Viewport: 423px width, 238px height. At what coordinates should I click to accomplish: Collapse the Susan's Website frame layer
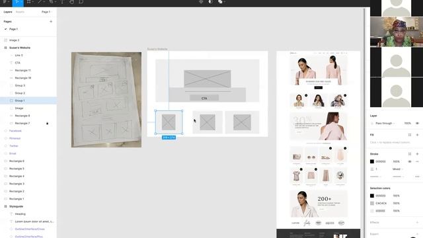pos(5,48)
